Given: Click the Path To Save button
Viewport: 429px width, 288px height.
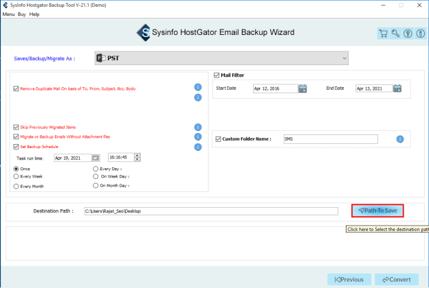Looking at the screenshot, I should [377, 211].
